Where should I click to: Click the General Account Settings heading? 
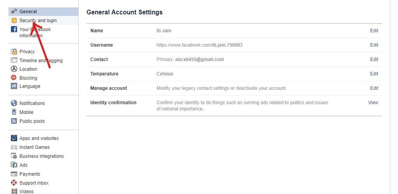(124, 12)
